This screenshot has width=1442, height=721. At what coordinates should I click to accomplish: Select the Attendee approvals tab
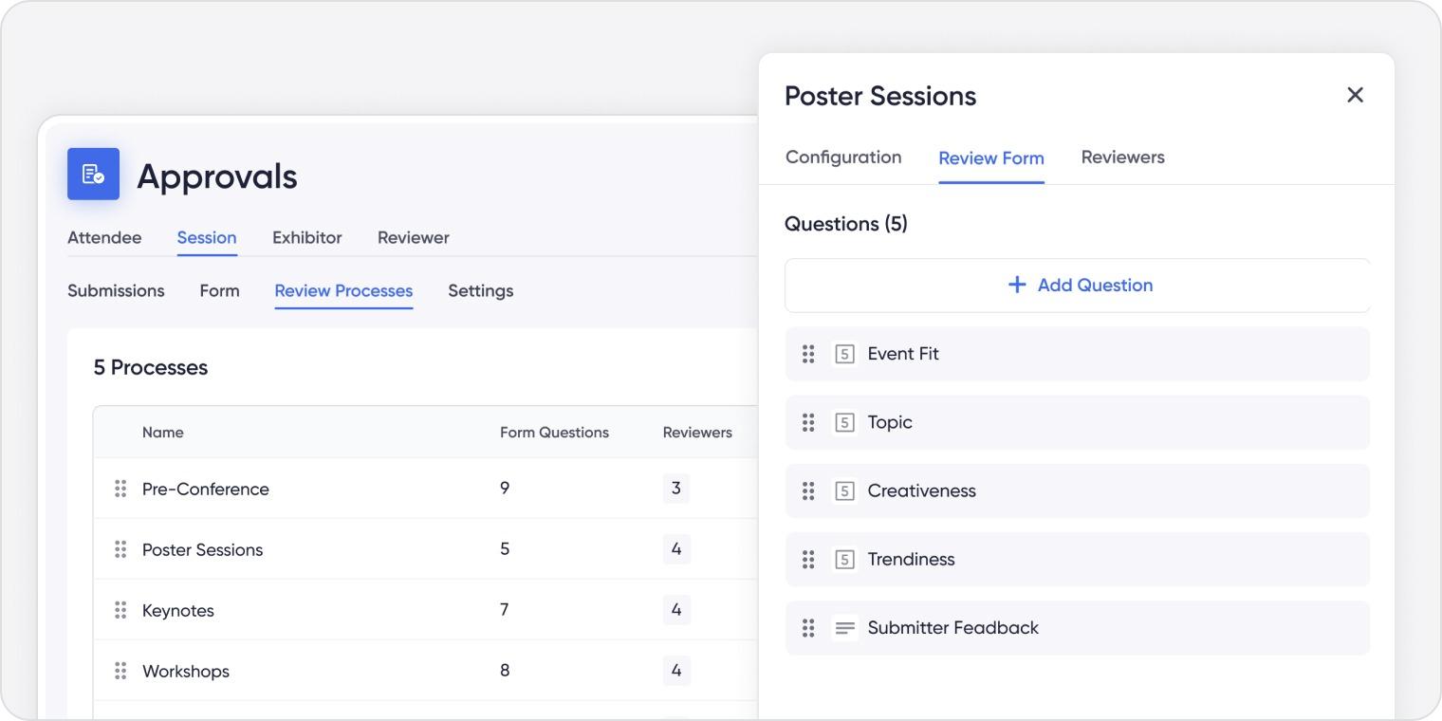point(104,237)
